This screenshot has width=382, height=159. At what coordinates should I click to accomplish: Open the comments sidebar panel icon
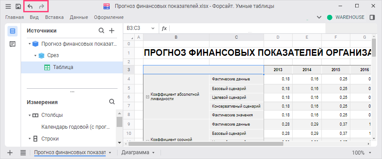point(12,44)
